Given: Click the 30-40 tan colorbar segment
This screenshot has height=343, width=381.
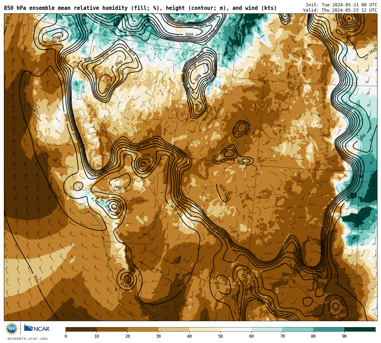Looking at the screenshot, I should (174, 329).
